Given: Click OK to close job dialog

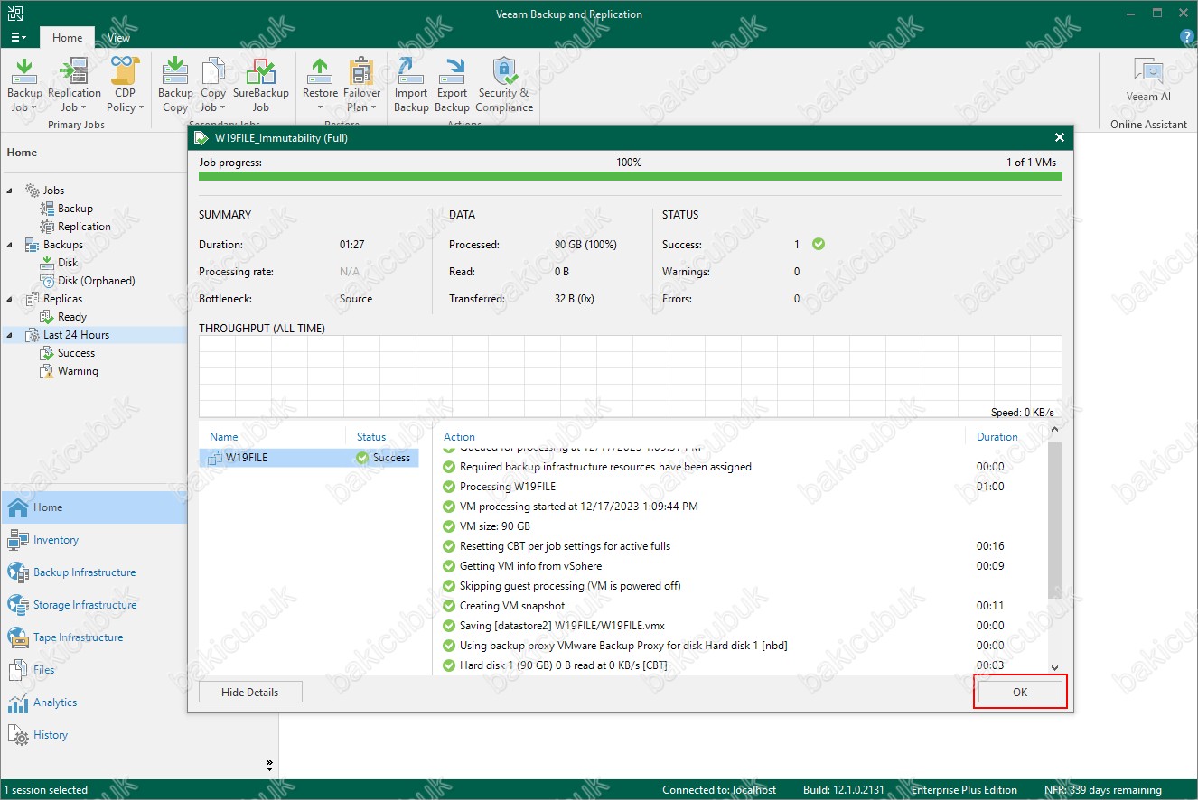Looking at the screenshot, I should click(x=1020, y=693).
